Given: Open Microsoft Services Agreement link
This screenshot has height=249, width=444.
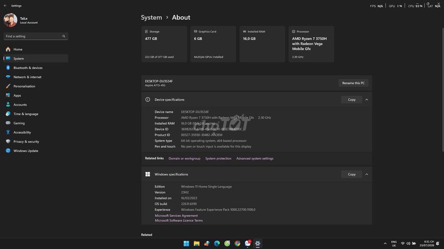Looking at the screenshot, I should click(x=176, y=216).
